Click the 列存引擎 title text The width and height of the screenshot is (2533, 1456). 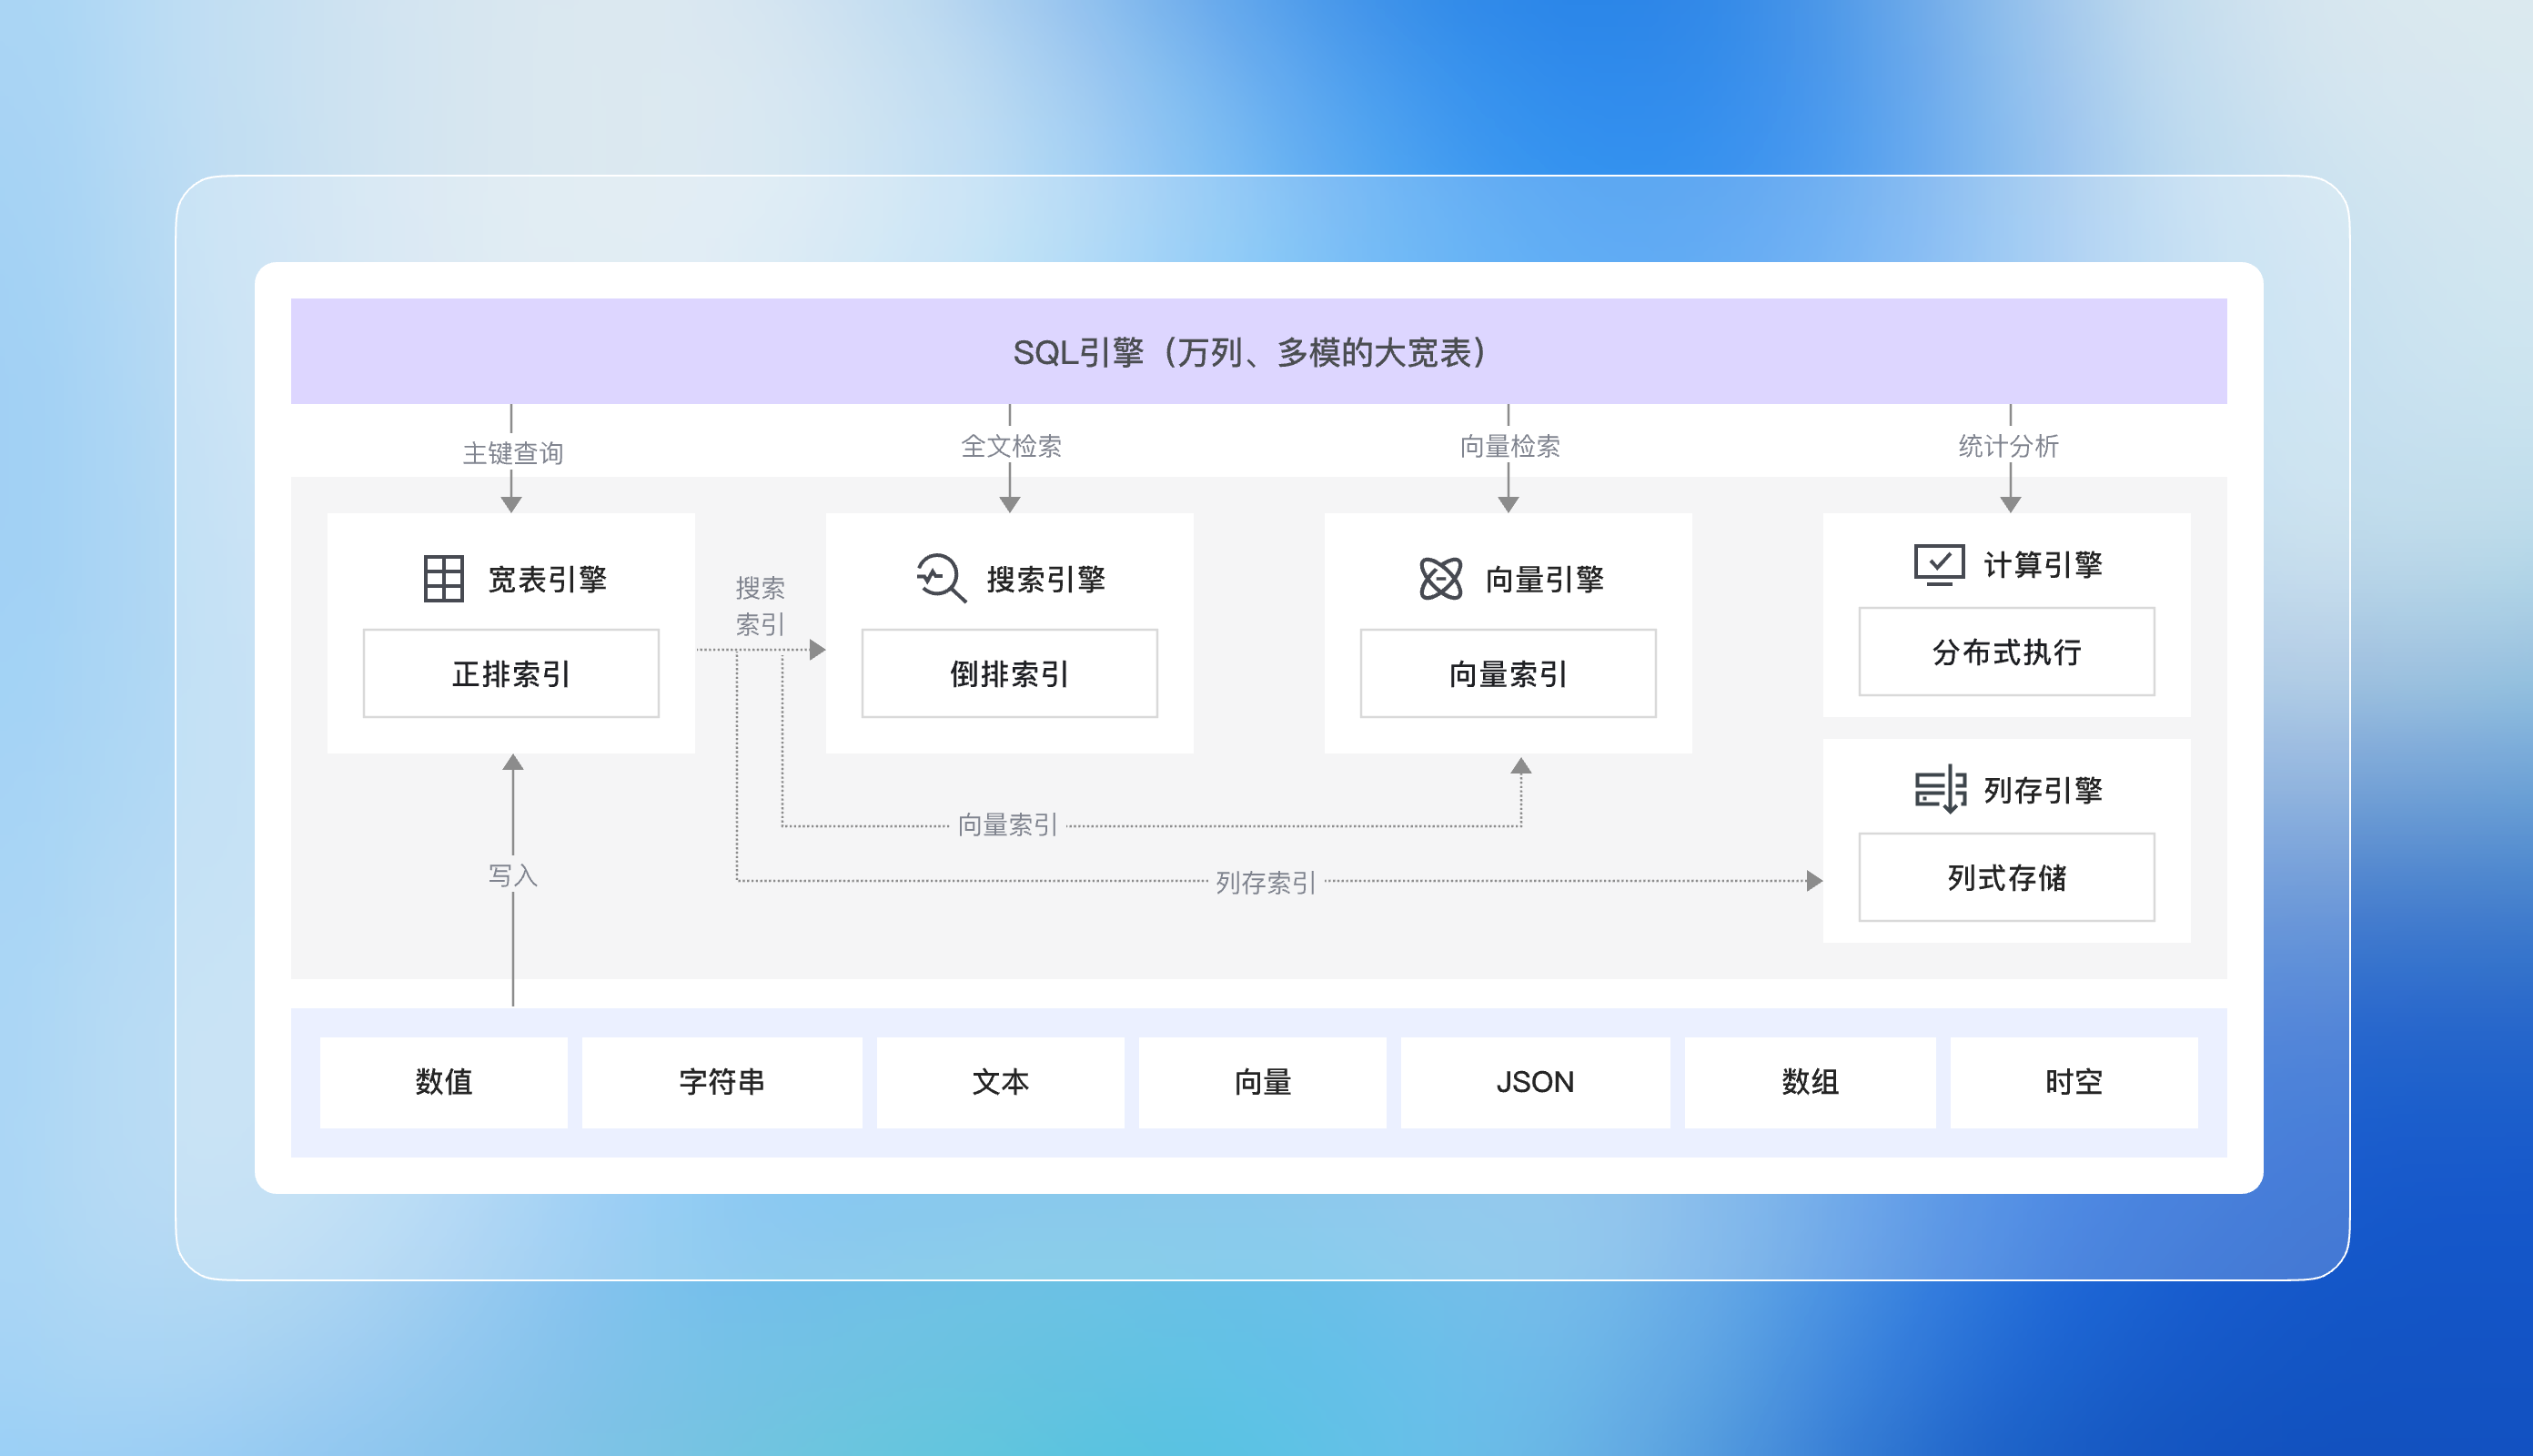pos(2044,790)
